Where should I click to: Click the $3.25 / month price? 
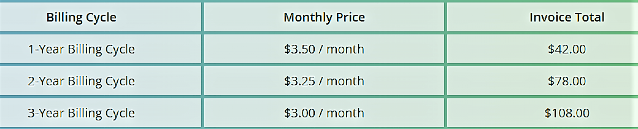(324, 81)
